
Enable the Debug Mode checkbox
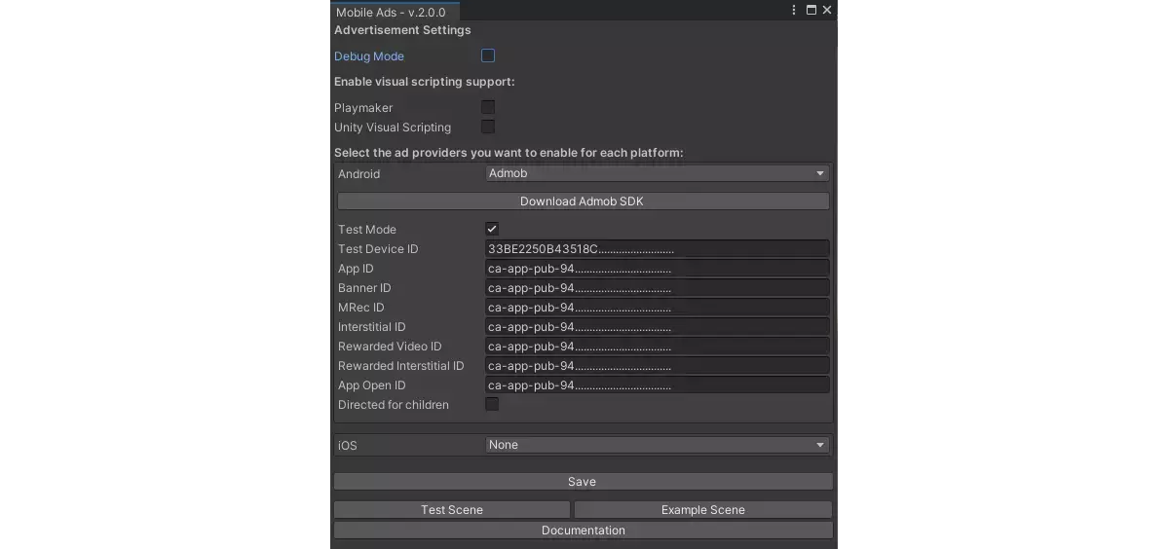point(488,56)
